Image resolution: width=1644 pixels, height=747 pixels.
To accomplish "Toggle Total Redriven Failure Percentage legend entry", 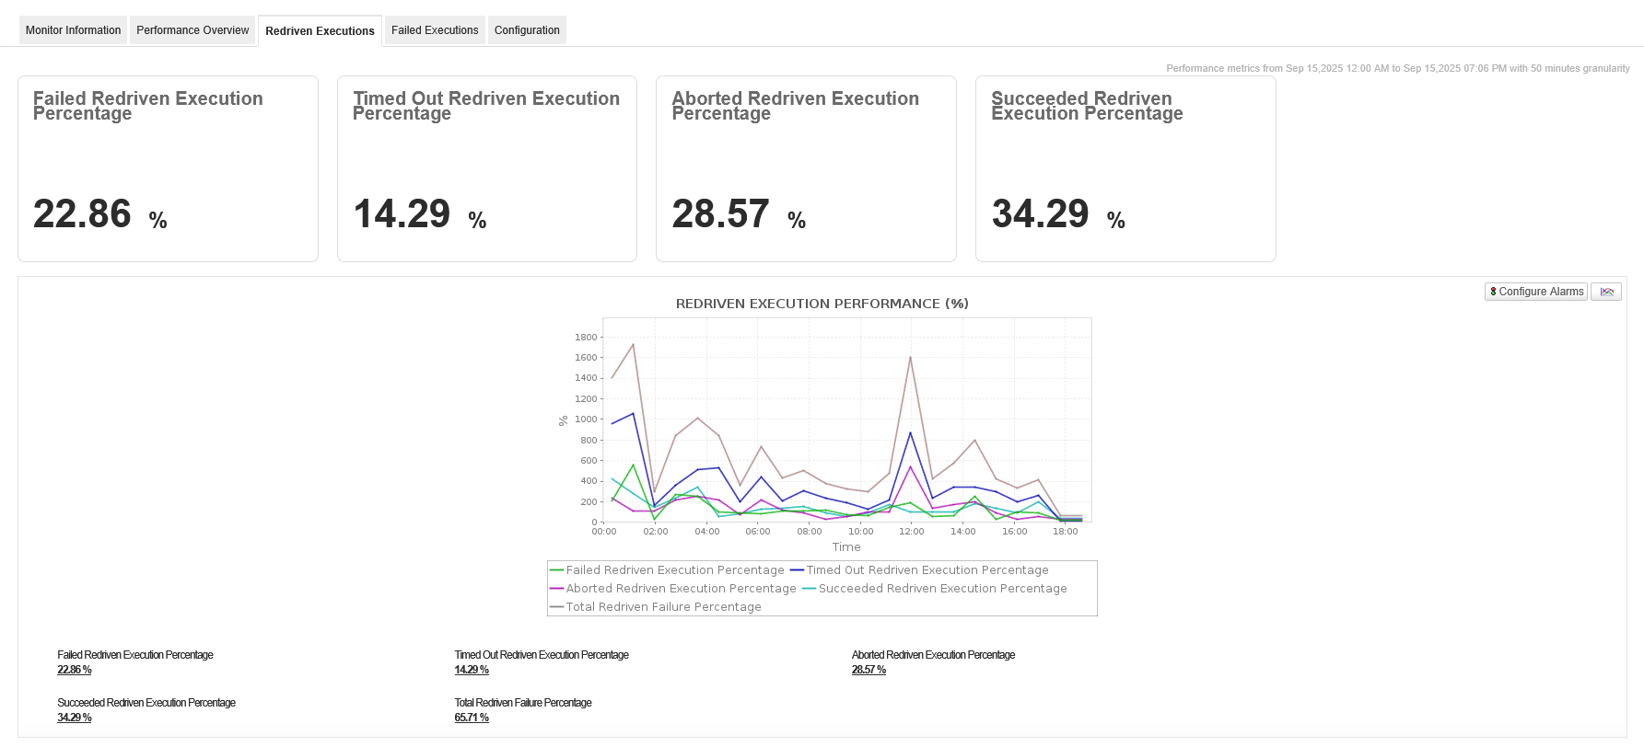I will pyautogui.click(x=656, y=607).
